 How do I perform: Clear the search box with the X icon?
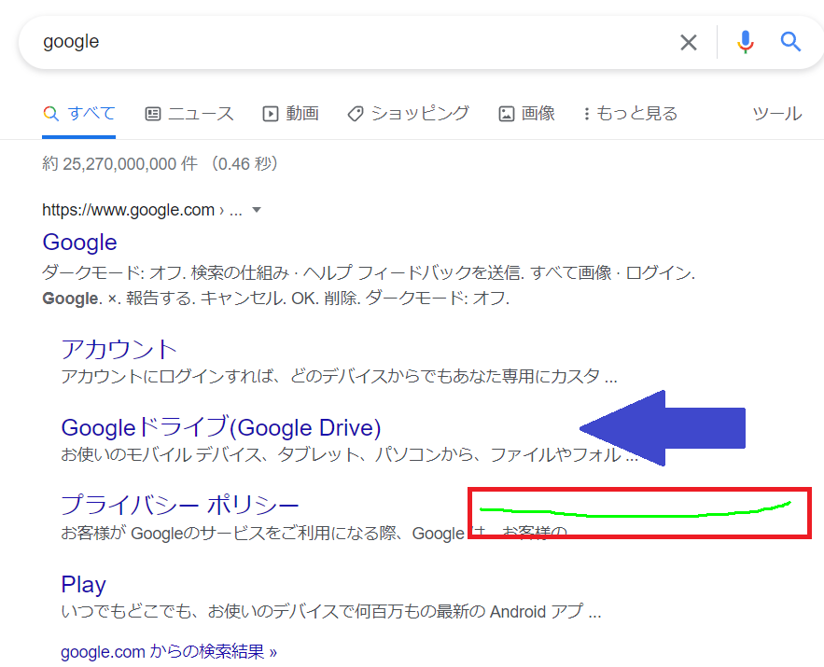(x=689, y=42)
